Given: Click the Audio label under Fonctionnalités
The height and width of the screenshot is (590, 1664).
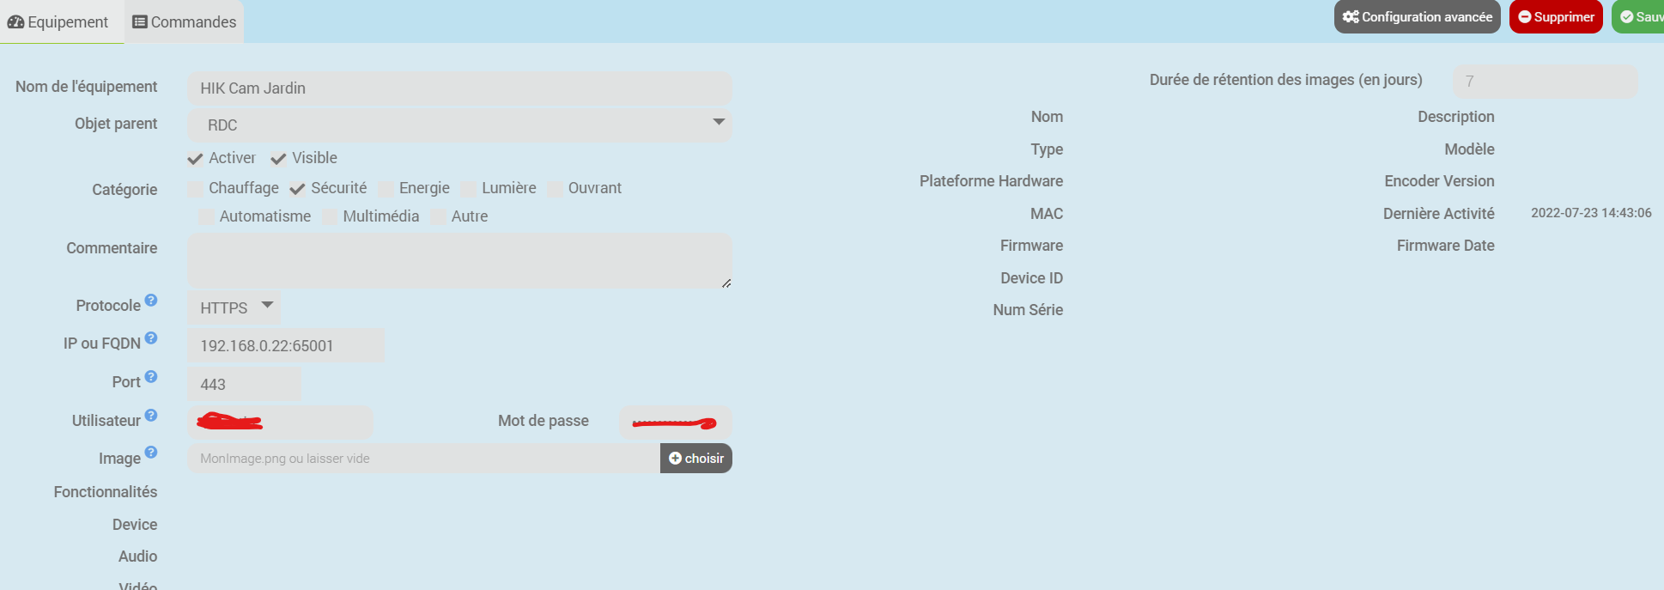Looking at the screenshot, I should tap(138, 557).
